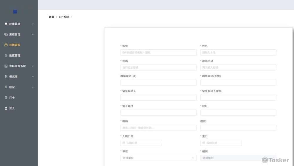Image resolution: width=294 pixels, height=166 pixels.
Task: Click the 電子郵件 input field
Action: (x=158, y=113)
